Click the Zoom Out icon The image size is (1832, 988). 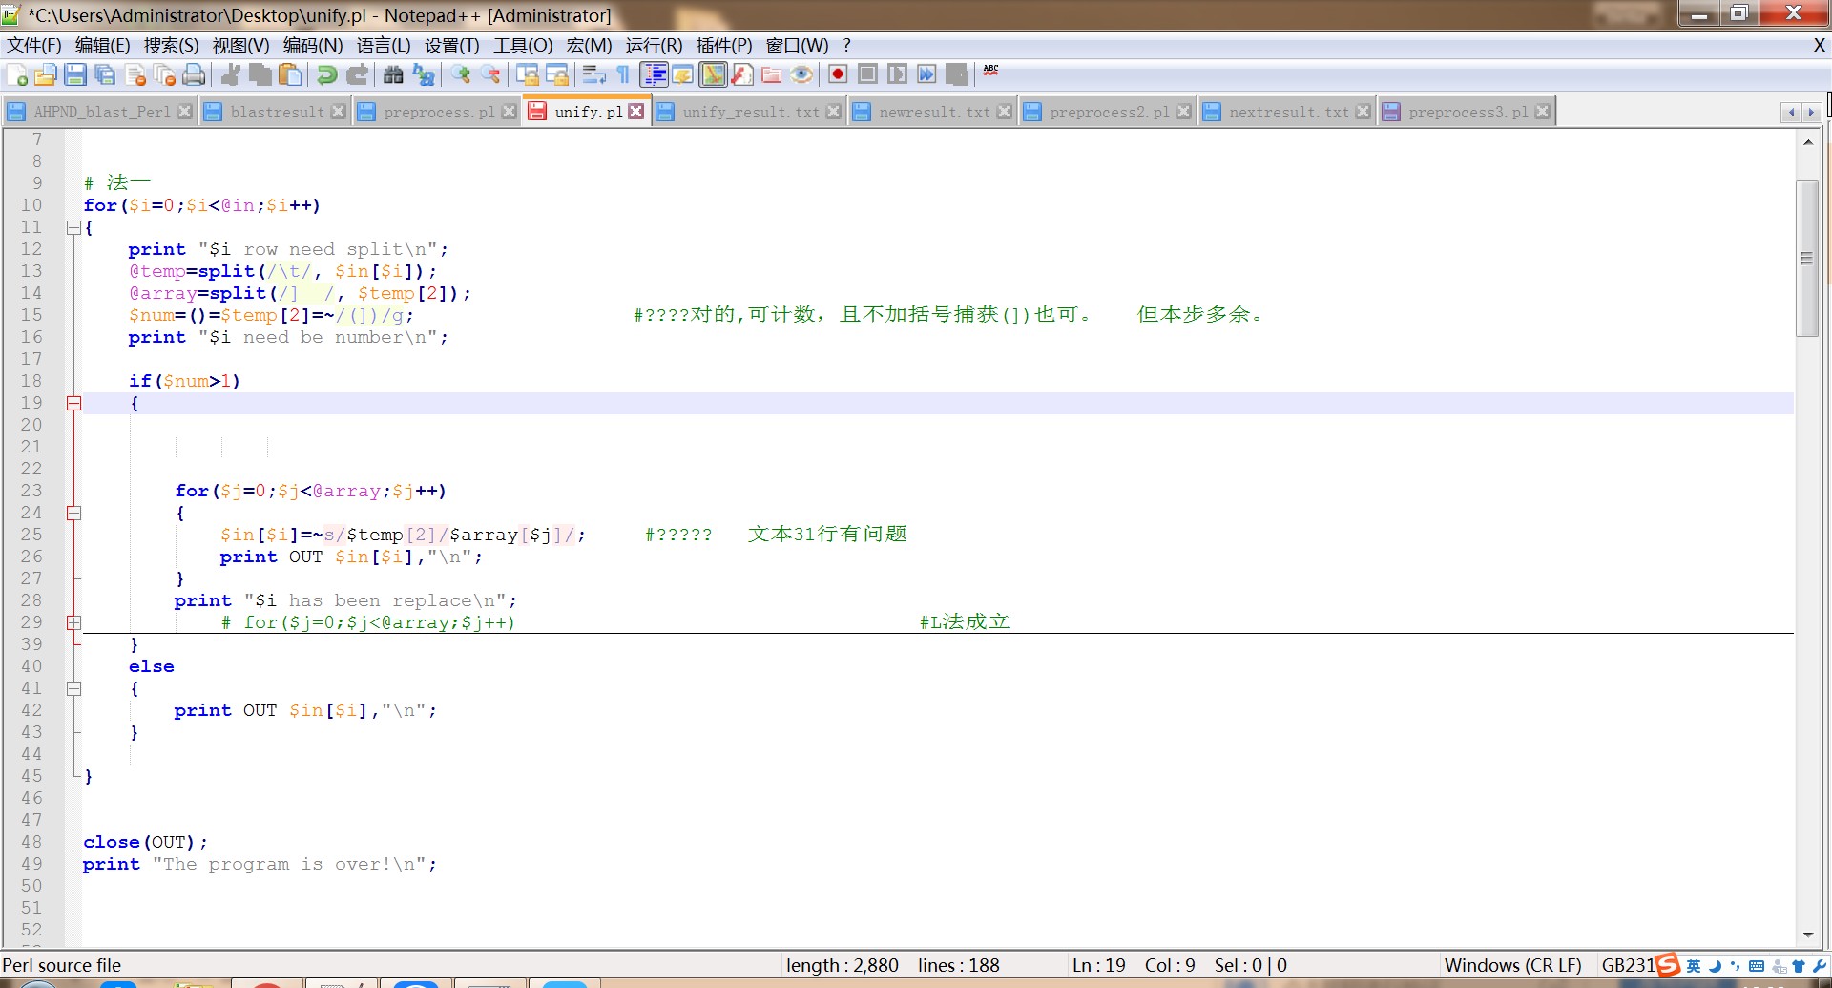490,74
